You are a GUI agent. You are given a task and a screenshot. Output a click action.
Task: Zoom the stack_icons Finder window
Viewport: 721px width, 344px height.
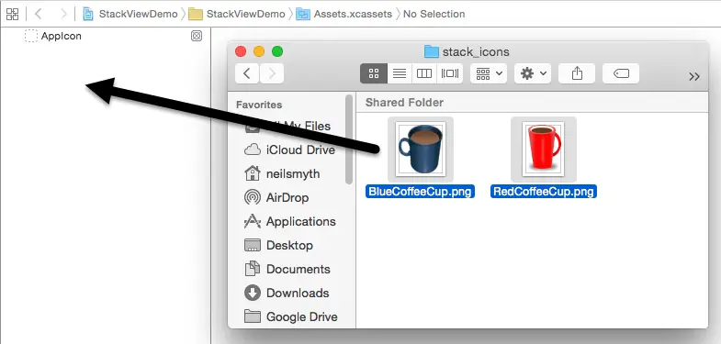(277, 51)
